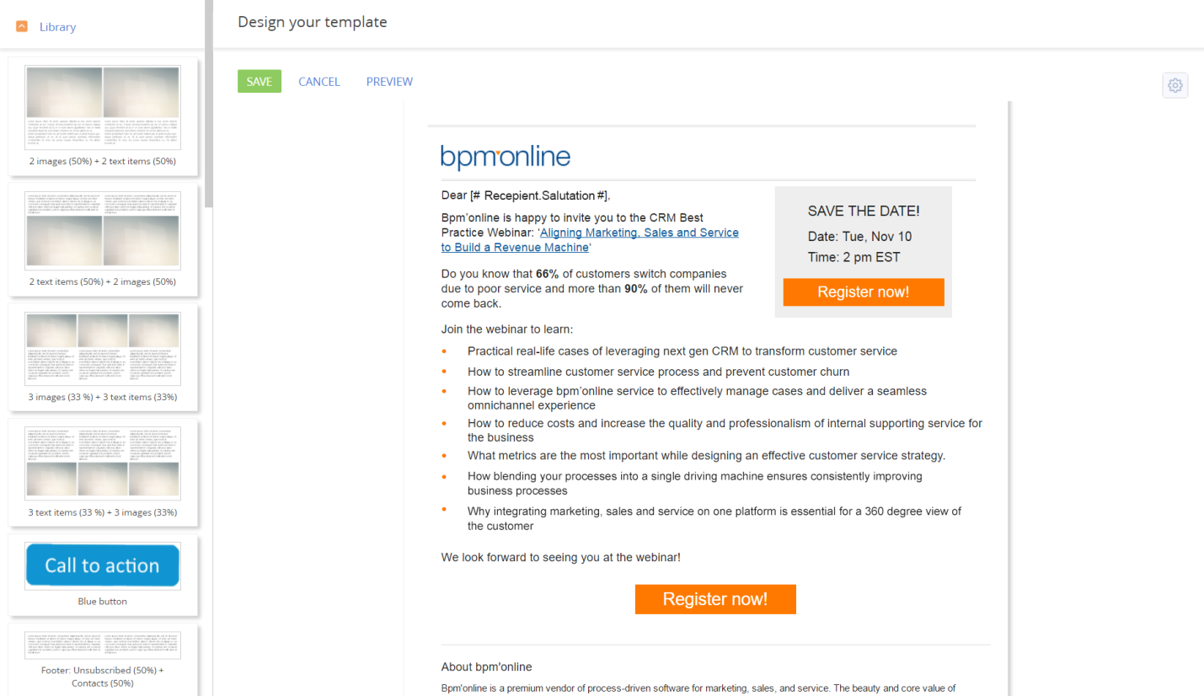Click the Library panel title

click(57, 27)
